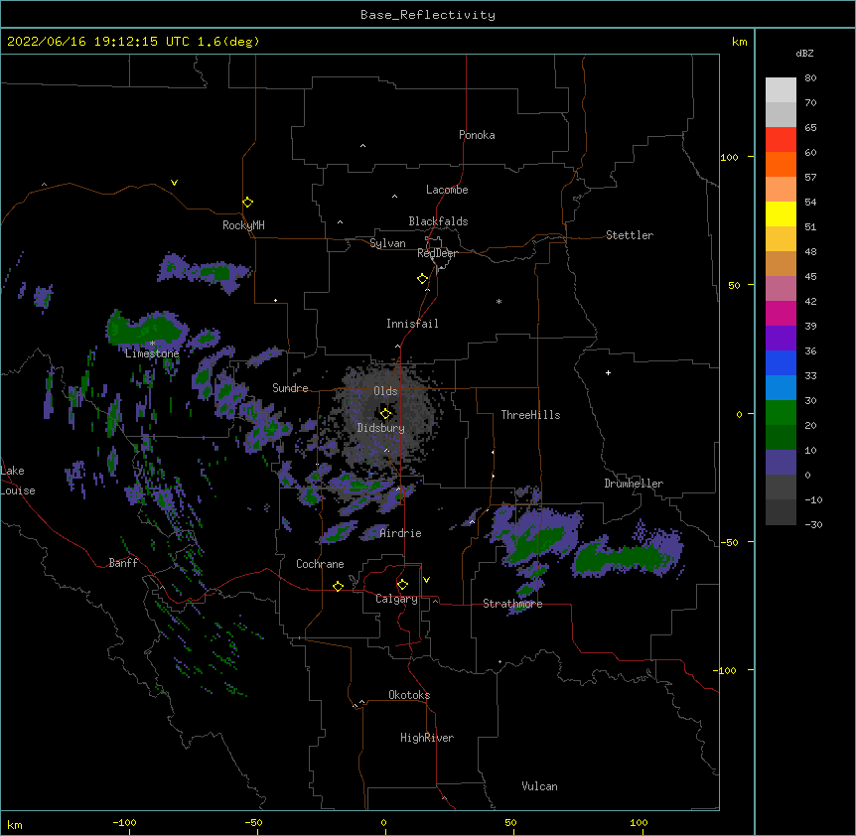Click the Limestone label

(152, 353)
